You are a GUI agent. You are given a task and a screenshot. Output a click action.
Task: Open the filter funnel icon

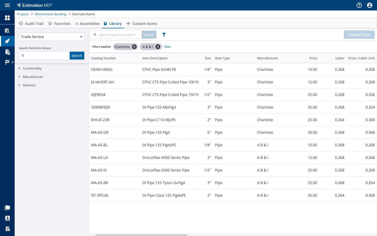pyautogui.click(x=164, y=35)
